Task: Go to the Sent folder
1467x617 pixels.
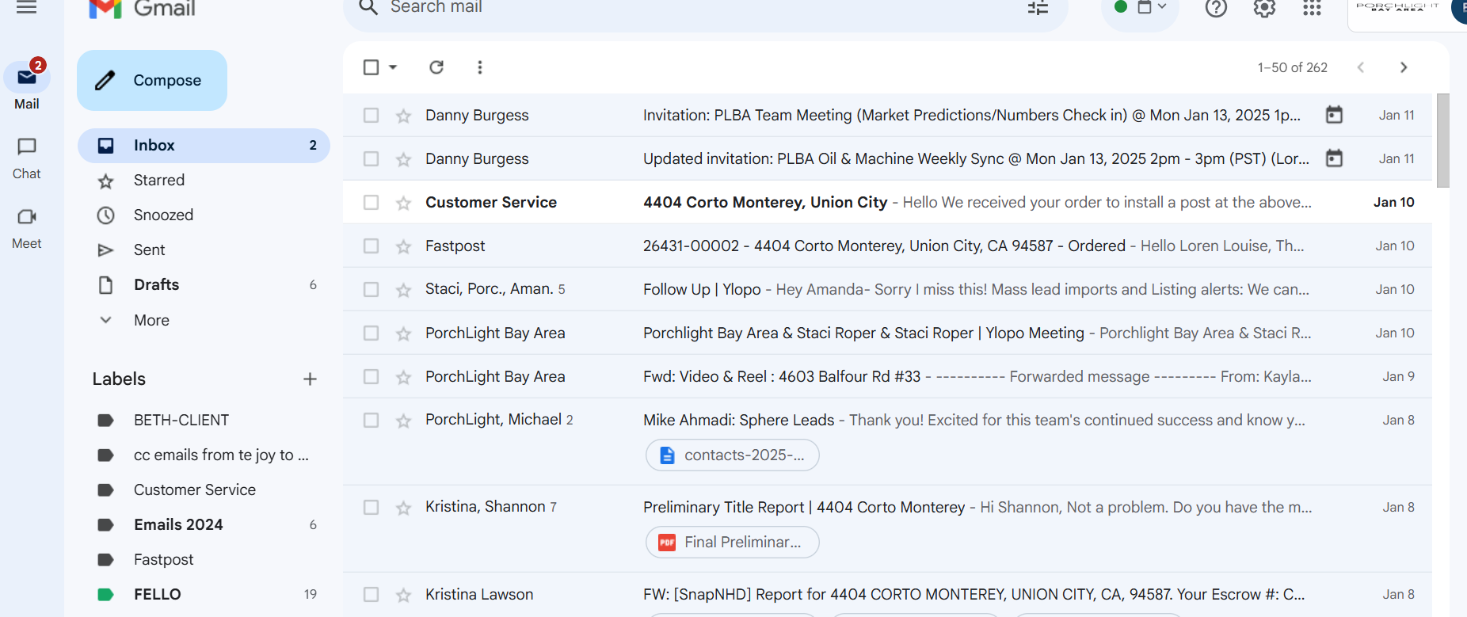Action: pos(149,250)
